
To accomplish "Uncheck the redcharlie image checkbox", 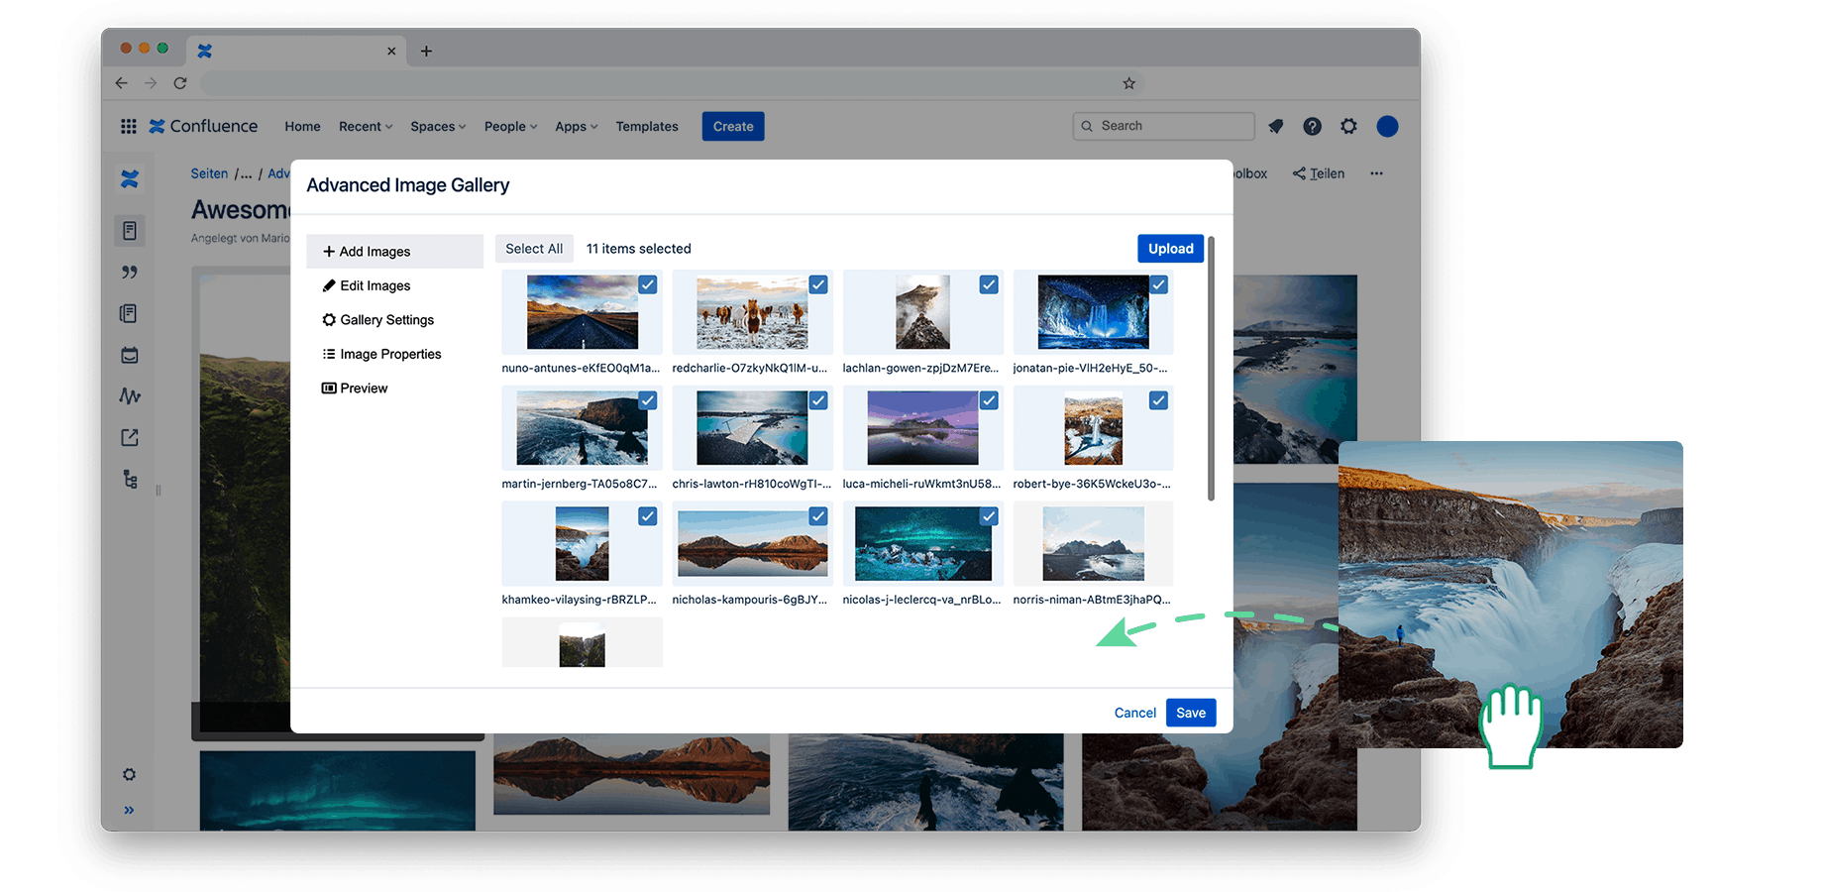I will point(818,284).
